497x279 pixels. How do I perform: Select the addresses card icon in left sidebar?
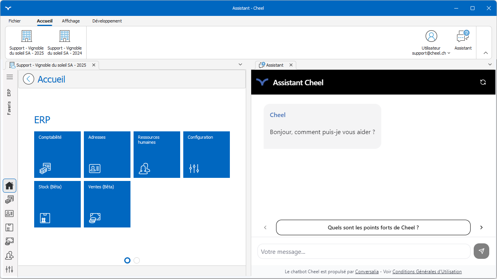10,214
